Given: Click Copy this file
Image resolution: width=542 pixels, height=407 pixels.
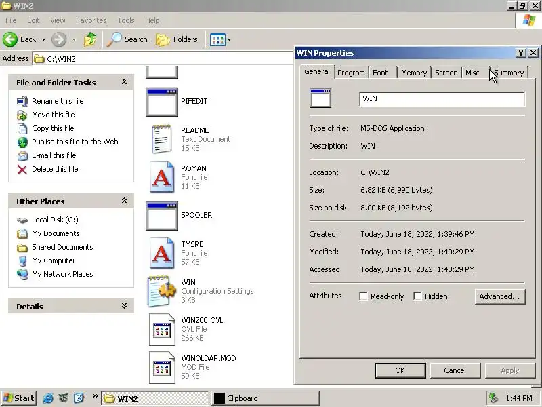Looking at the screenshot, I should pyautogui.click(x=53, y=128).
